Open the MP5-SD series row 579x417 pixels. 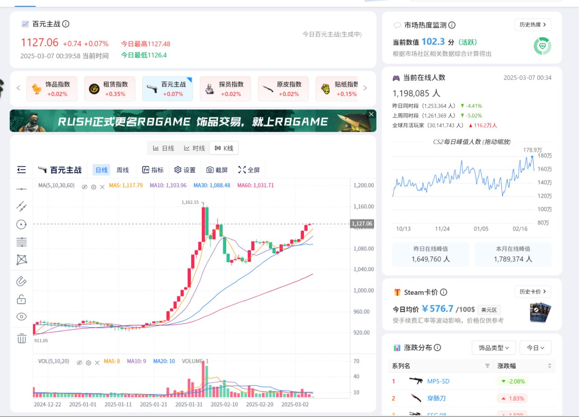(472, 381)
